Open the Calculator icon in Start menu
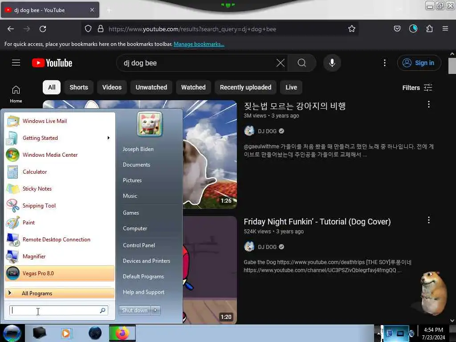Viewport: 456px width, 342px height. point(12,172)
